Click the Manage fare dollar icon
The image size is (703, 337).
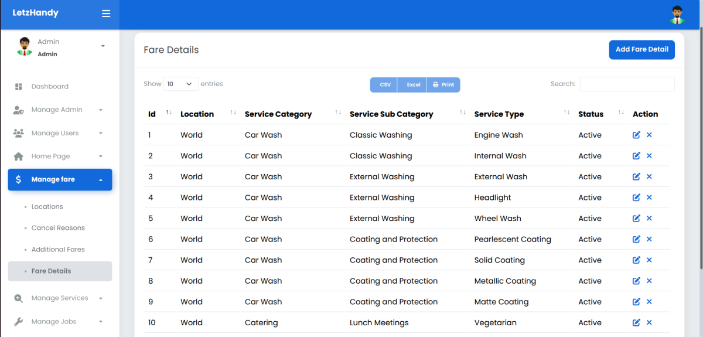tap(18, 179)
